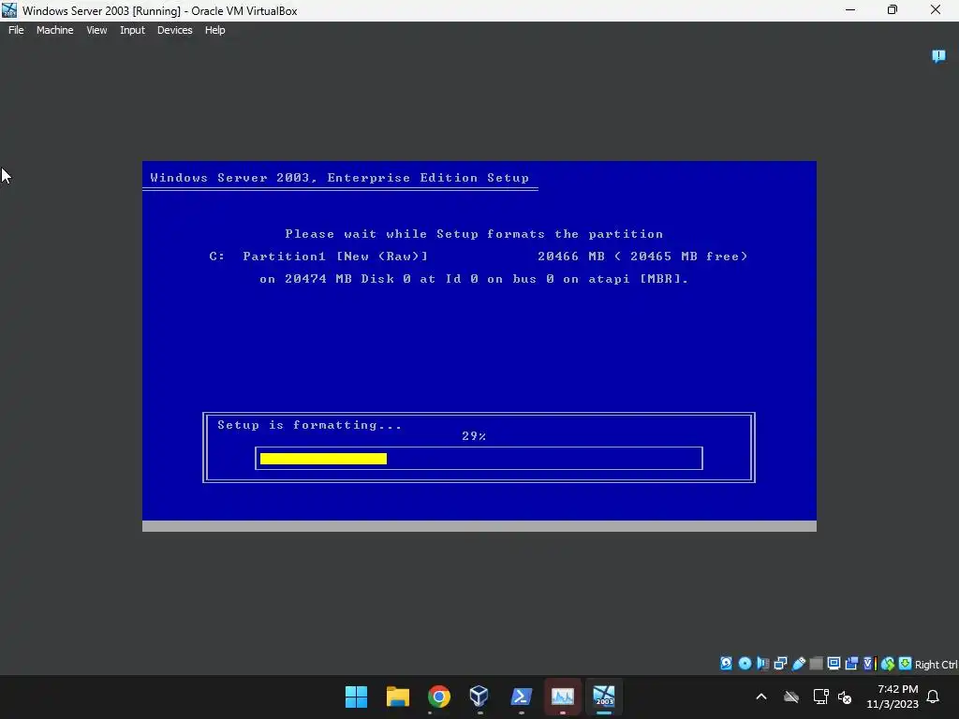Open PowerShell from the taskbar

pos(521,697)
